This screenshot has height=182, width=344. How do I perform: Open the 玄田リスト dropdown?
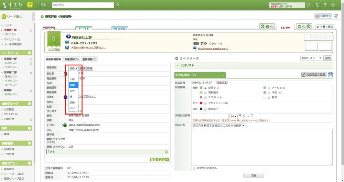(x=311, y=58)
